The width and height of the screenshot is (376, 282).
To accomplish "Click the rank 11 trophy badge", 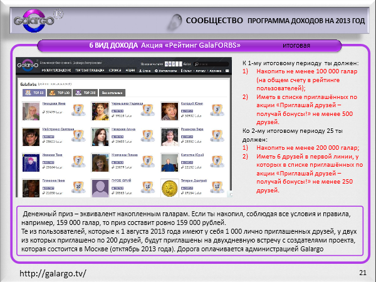I will pos(148,187).
